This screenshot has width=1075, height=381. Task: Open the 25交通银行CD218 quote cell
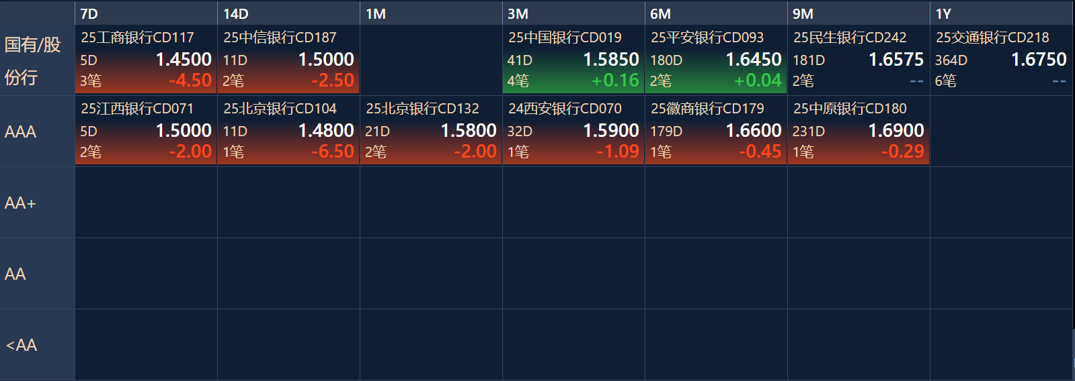pyautogui.click(x=1001, y=60)
